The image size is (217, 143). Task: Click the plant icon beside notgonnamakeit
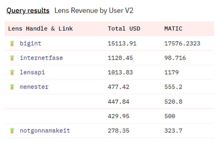12,131
